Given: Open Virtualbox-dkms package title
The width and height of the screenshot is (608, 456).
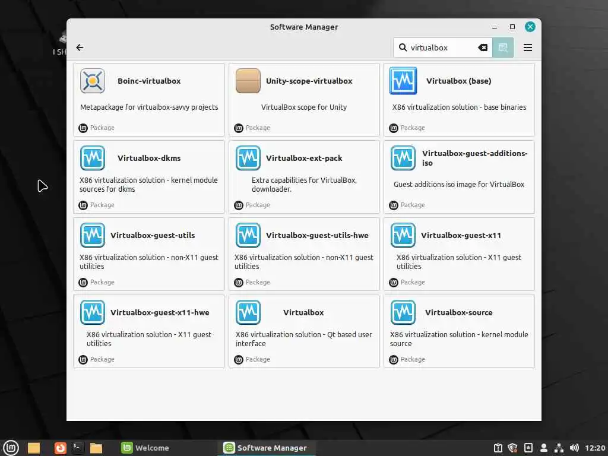Looking at the screenshot, I should coord(149,158).
